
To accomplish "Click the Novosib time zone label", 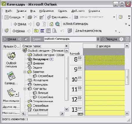I will (x=75, y=54).
